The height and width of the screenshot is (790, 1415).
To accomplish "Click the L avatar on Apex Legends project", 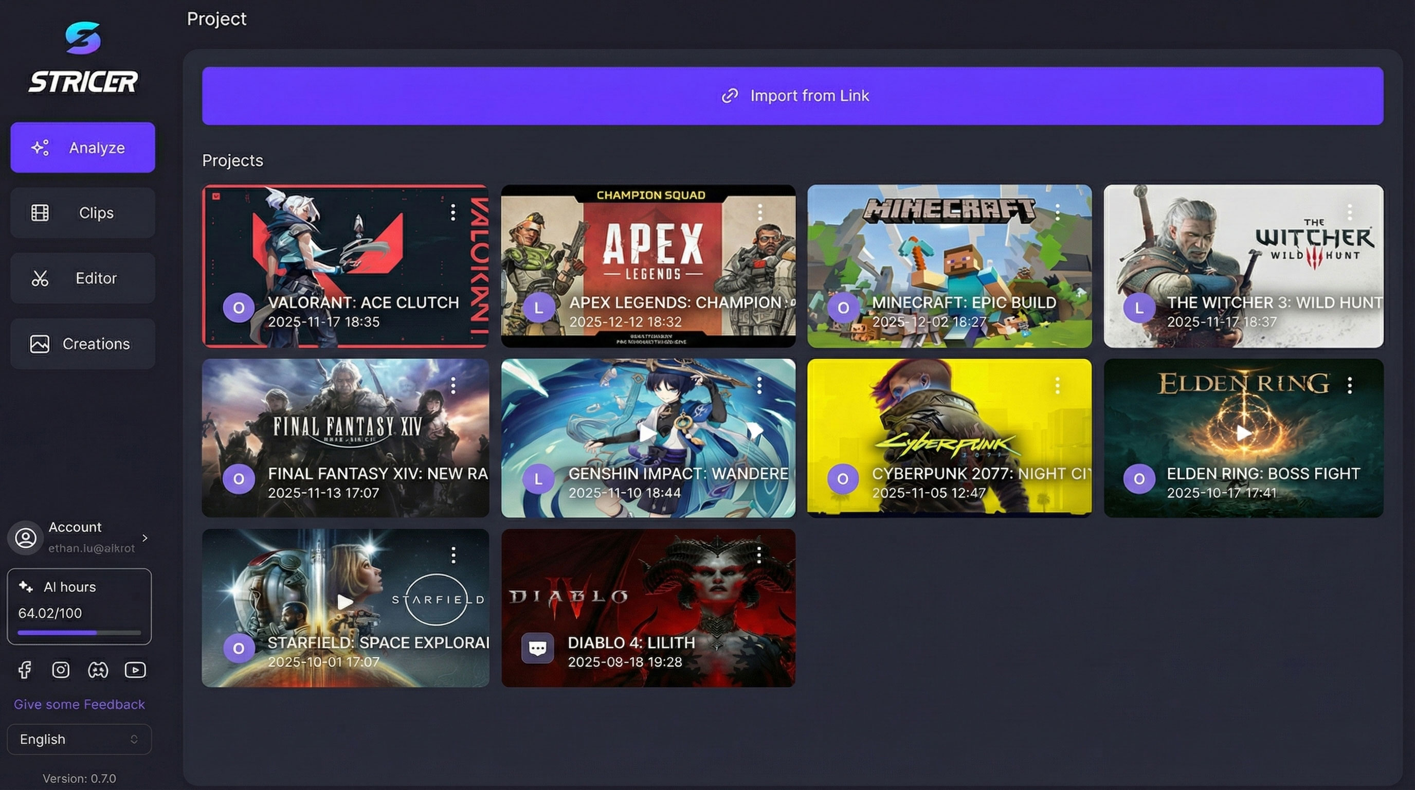I will (x=538, y=308).
